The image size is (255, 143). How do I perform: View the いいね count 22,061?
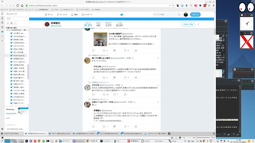point(120,24)
